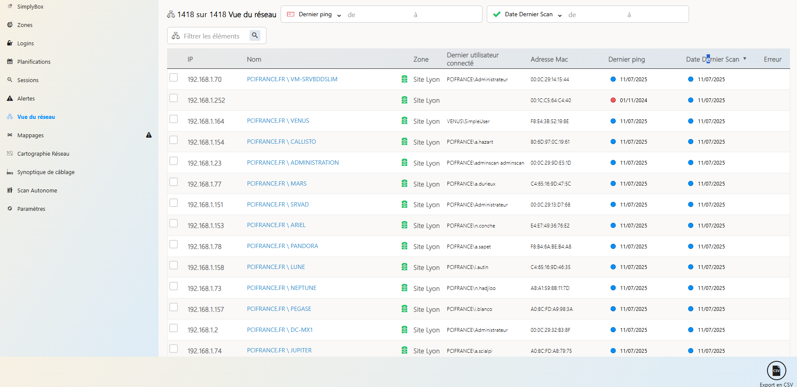Open device link PCIFRANCE.FR \ MARS

[x=276, y=183]
